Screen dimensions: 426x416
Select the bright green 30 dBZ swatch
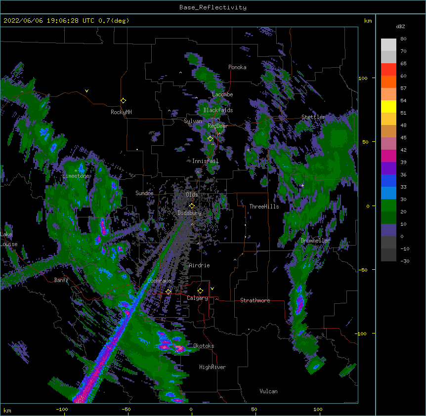click(388, 206)
